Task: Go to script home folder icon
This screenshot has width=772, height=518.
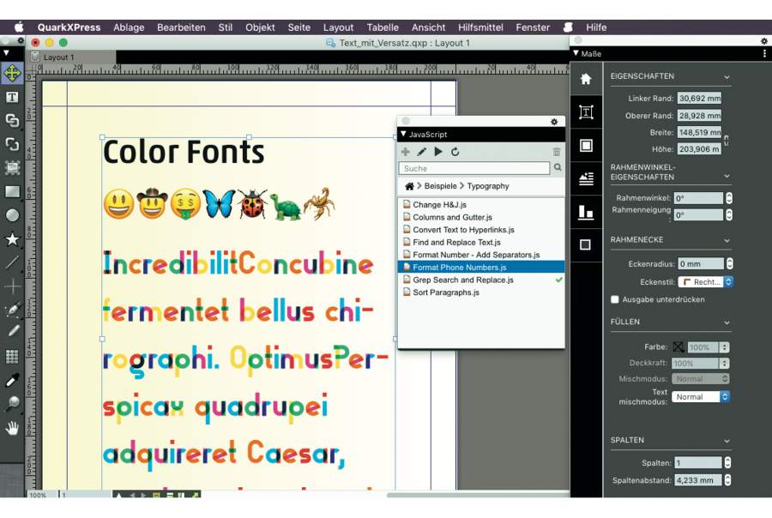Action: coord(409,186)
